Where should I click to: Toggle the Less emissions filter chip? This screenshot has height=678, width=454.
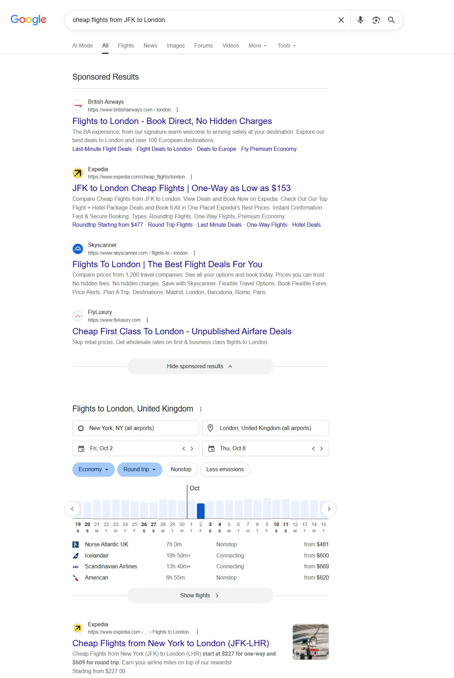click(225, 469)
